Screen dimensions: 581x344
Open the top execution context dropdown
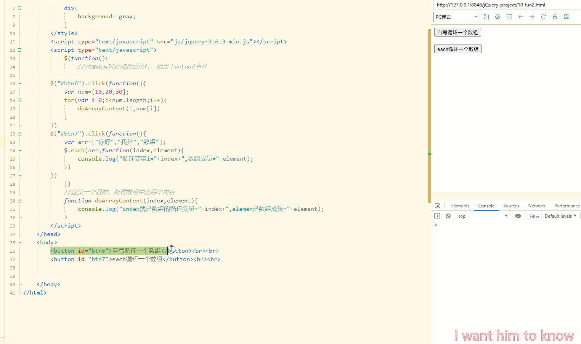pos(483,216)
